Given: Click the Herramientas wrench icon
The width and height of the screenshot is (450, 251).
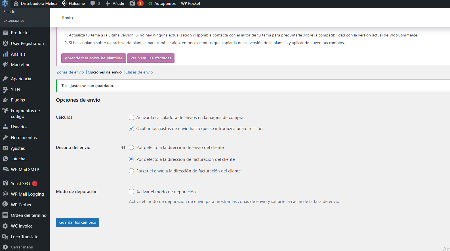Looking at the screenshot, I should coord(5,138).
